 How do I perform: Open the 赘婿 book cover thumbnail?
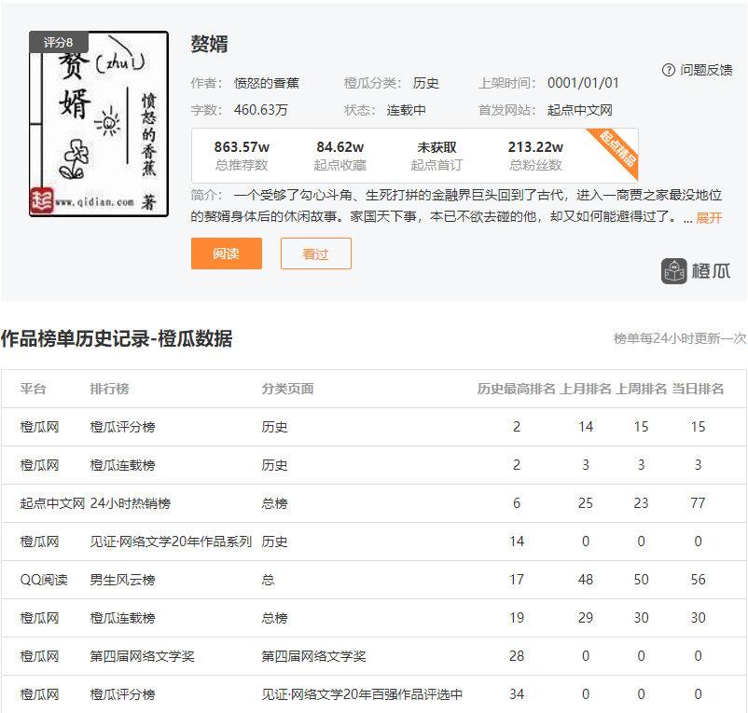pyautogui.click(x=99, y=124)
